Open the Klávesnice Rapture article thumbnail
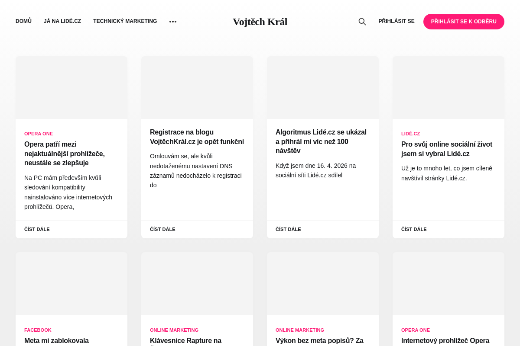Image resolution: width=520 pixels, height=346 pixels. point(197,284)
